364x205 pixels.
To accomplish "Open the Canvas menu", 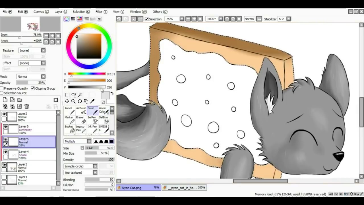I will click(41, 12).
